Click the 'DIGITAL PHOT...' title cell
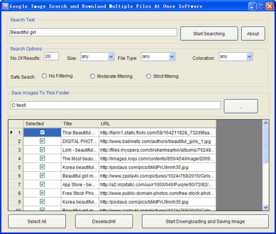 point(80,142)
